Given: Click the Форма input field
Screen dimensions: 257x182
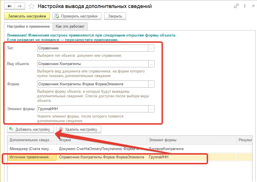Looking at the screenshot, I should pos(93,84).
